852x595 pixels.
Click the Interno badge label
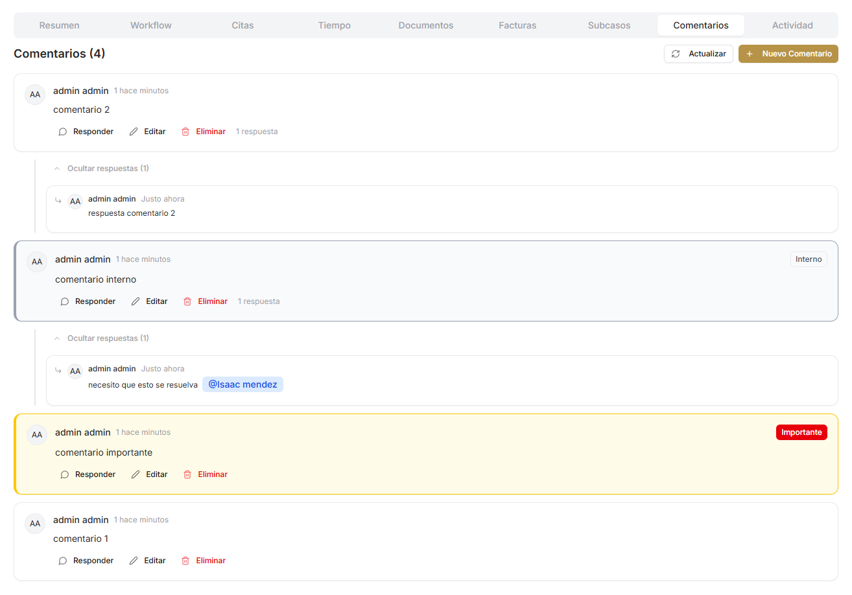808,259
